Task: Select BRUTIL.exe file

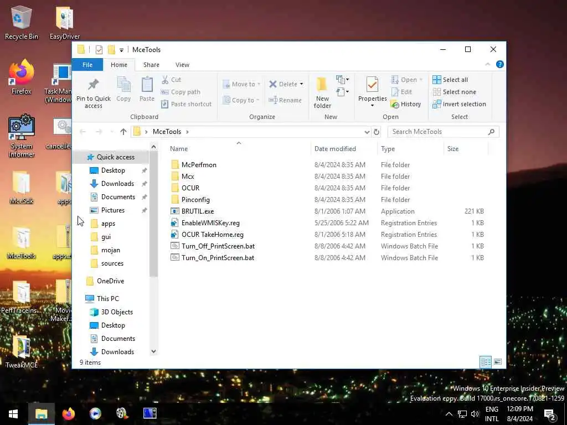Action: click(198, 211)
